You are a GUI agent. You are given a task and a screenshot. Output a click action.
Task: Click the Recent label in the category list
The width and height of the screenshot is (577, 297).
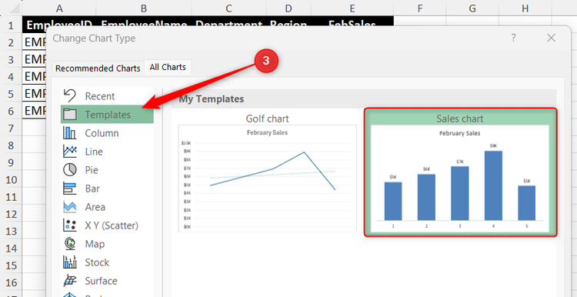click(x=100, y=96)
